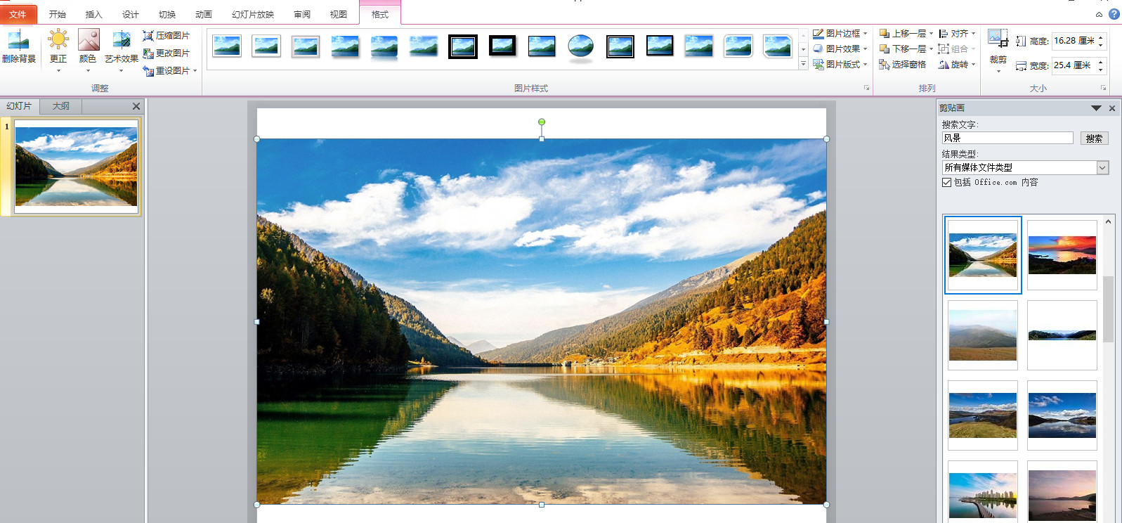Select the sunset lake clip art thumbnail

[x=1062, y=254]
